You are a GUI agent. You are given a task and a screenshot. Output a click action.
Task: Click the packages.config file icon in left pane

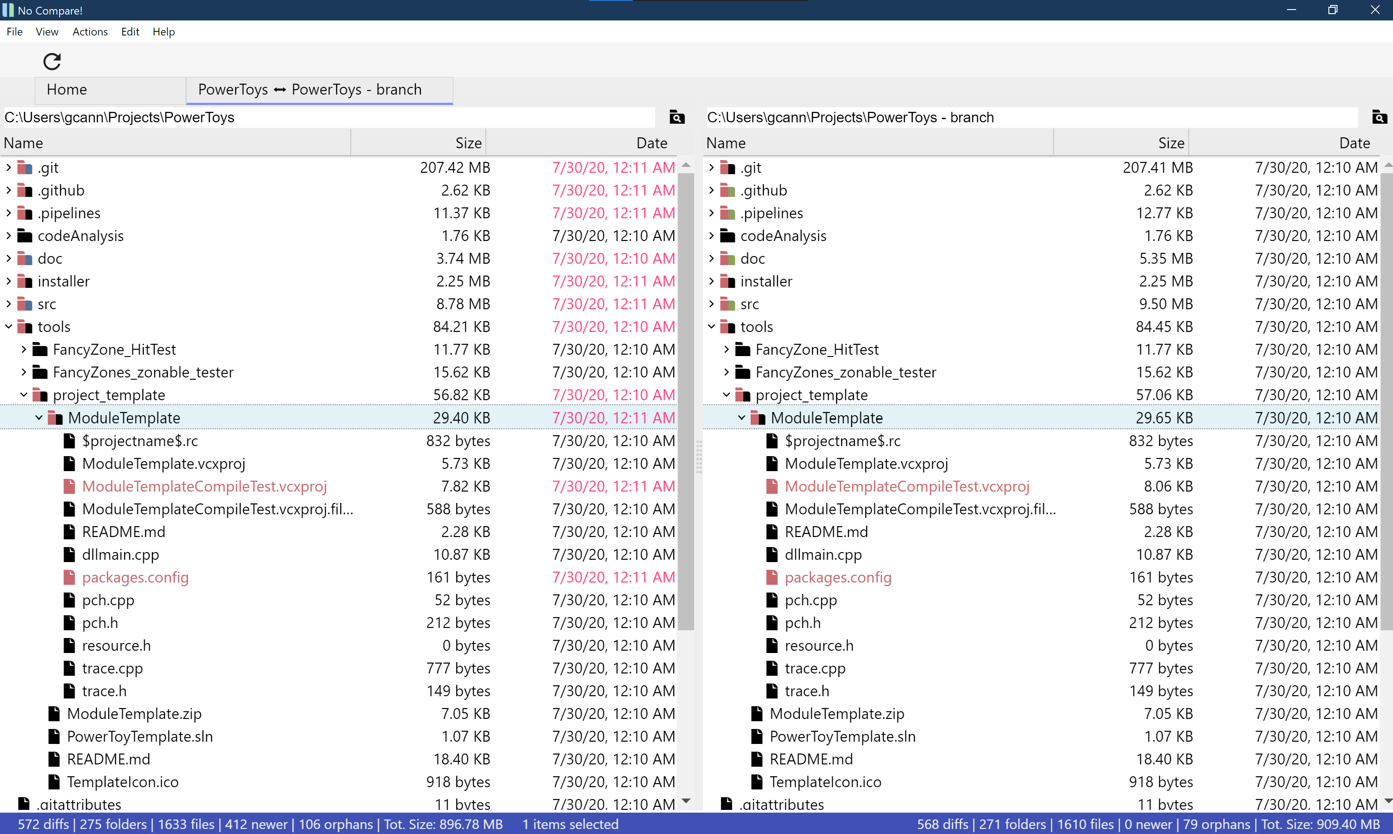(69, 577)
